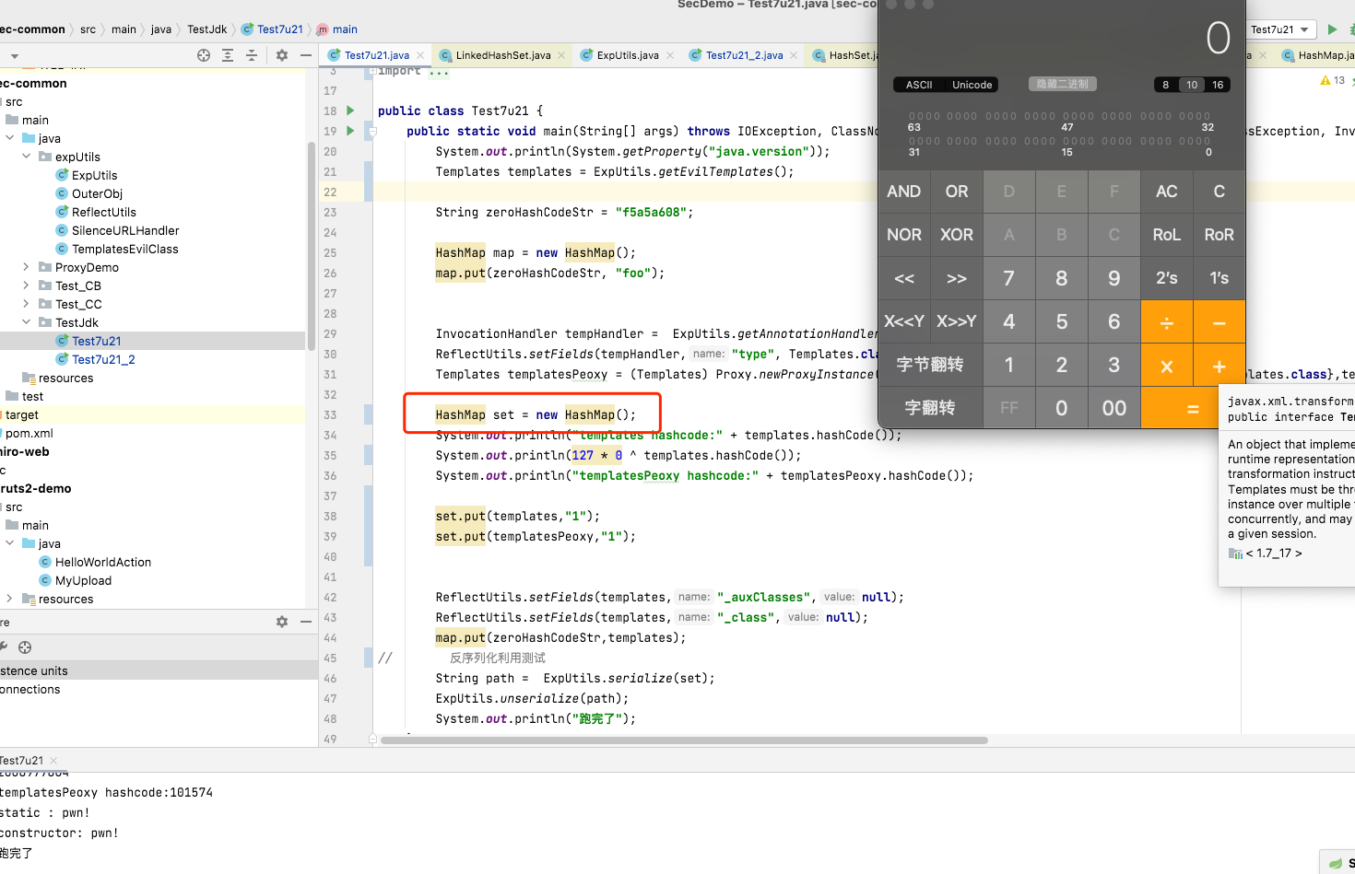Fold the main method at line 19

(372, 132)
